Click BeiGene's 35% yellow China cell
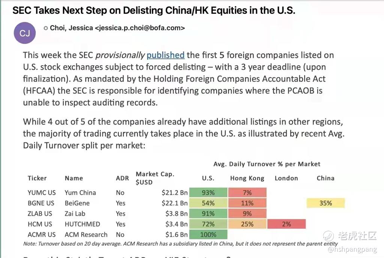This screenshot has width=384, height=258. (325, 203)
